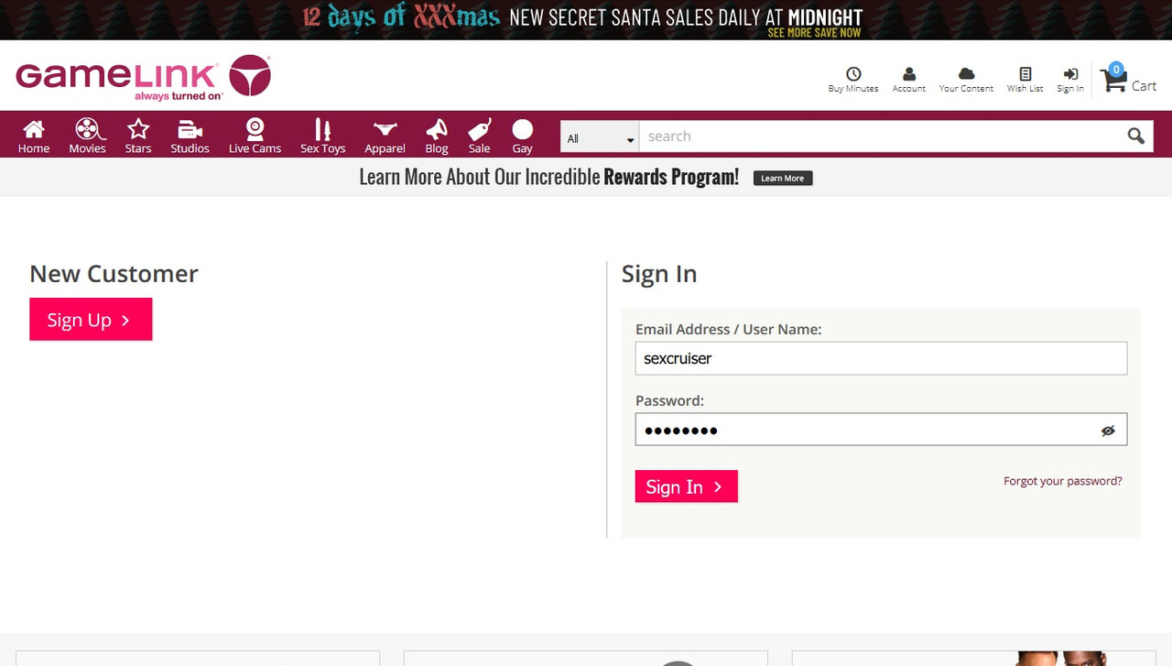Expand the All search category dropdown
Viewport: 1172px width, 666px height.
pyautogui.click(x=600, y=137)
